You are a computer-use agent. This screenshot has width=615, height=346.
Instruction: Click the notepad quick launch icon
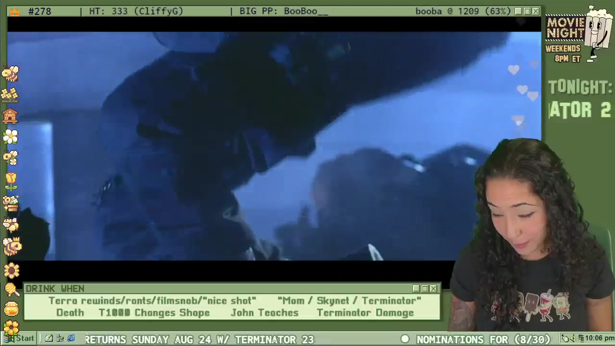(x=49, y=338)
